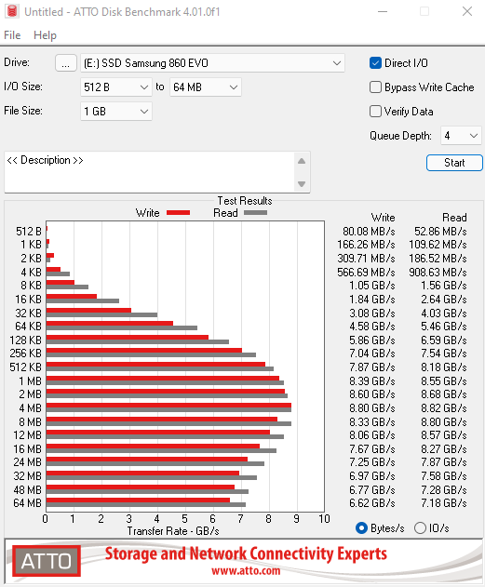Image resolution: width=485 pixels, height=587 pixels.
Task: Enable Bypass Write Cache
Action: [375, 87]
